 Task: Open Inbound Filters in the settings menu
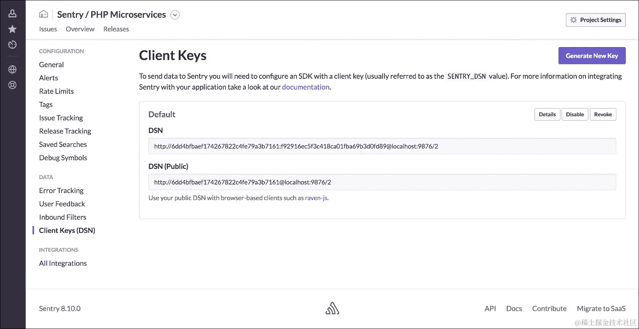(x=63, y=217)
